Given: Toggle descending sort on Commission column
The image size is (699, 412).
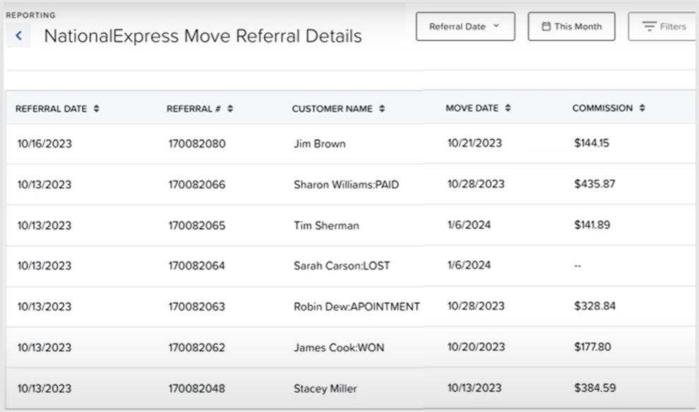Looking at the screenshot, I should [x=641, y=107].
